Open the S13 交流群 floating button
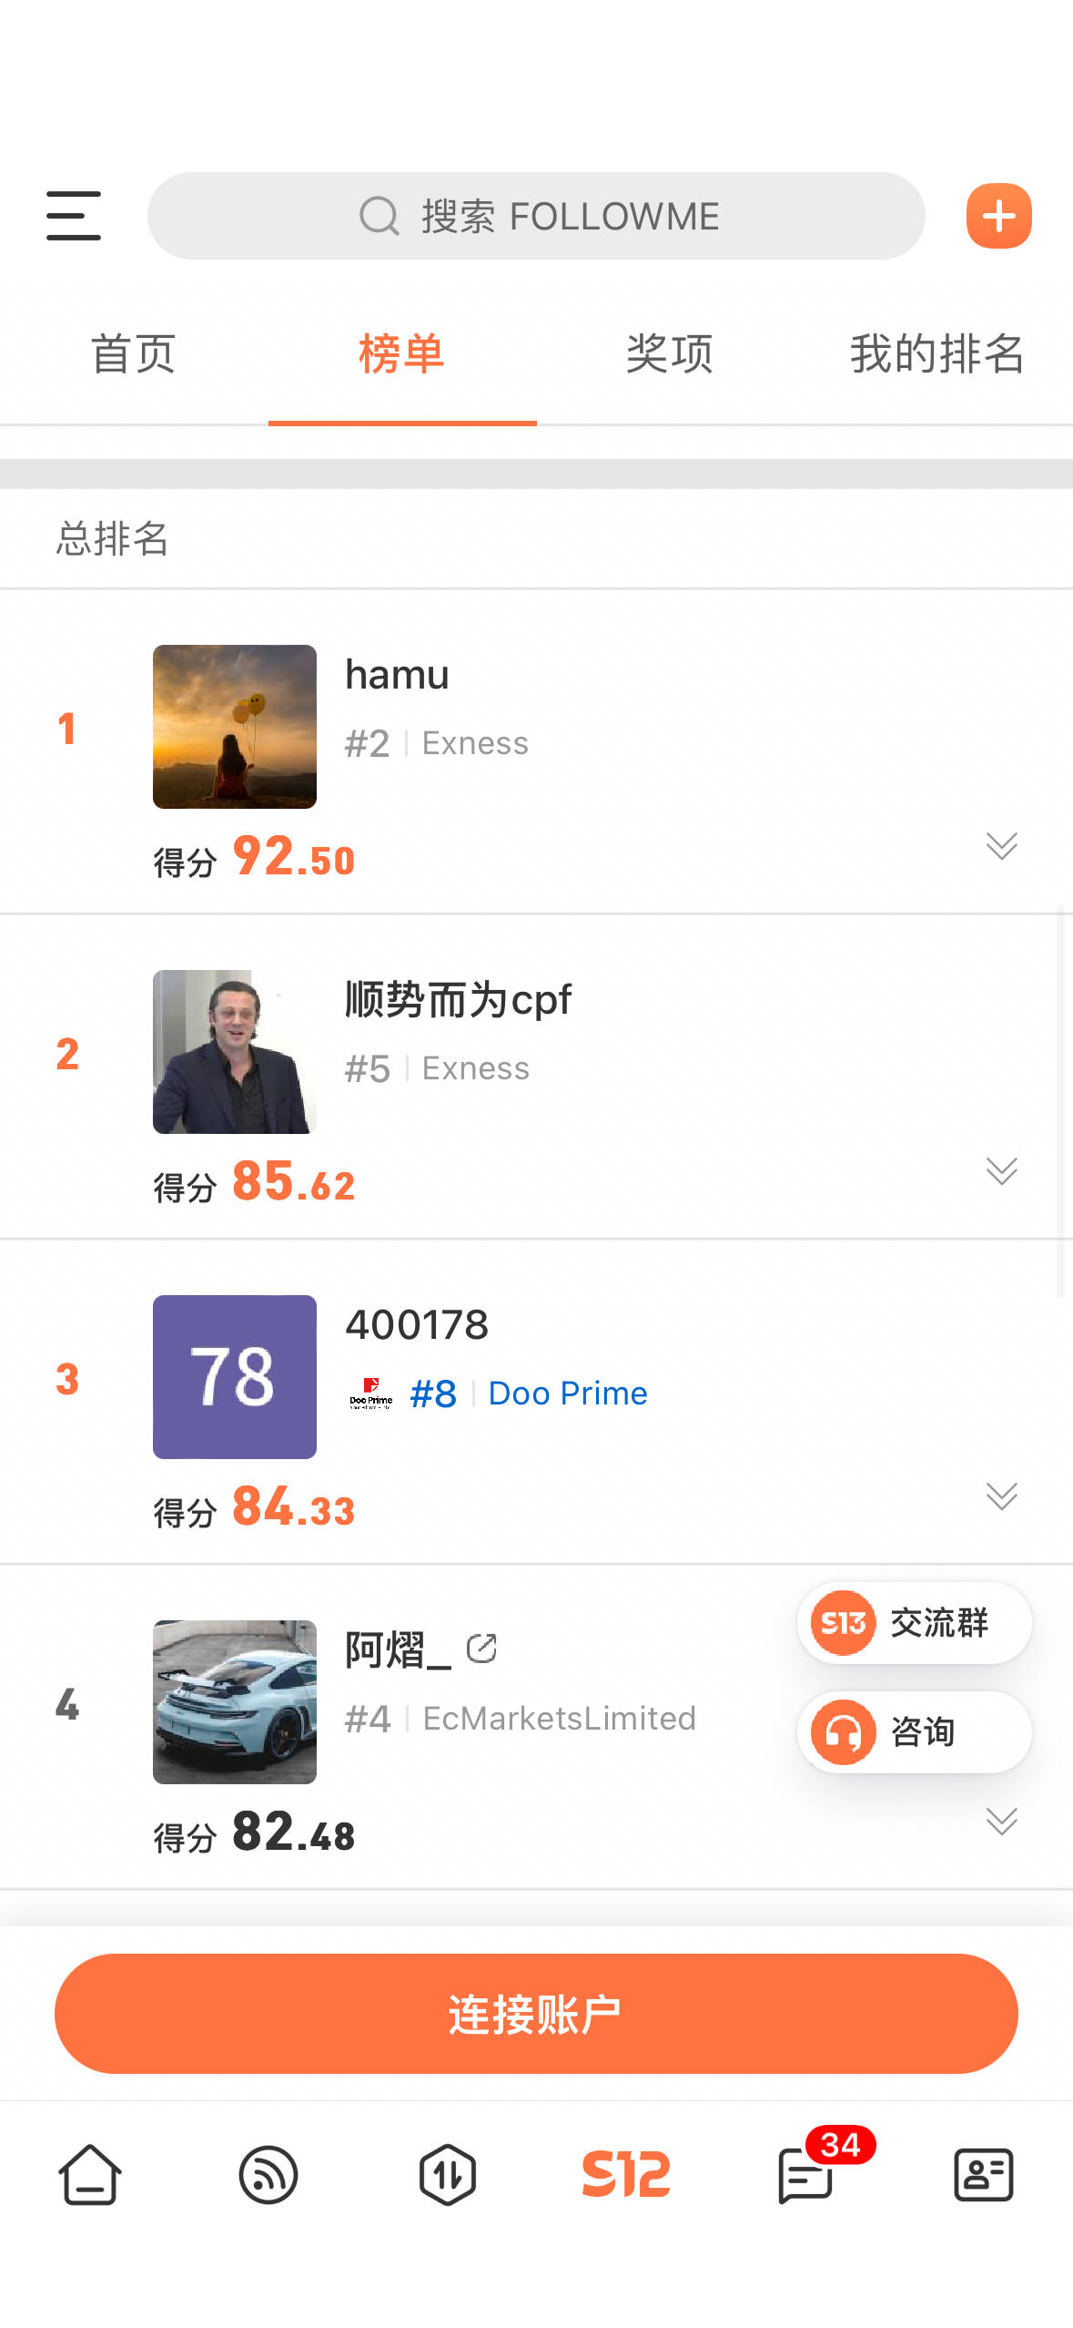The width and height of the screenshot is (1073, 2328). click(914, 1622)
